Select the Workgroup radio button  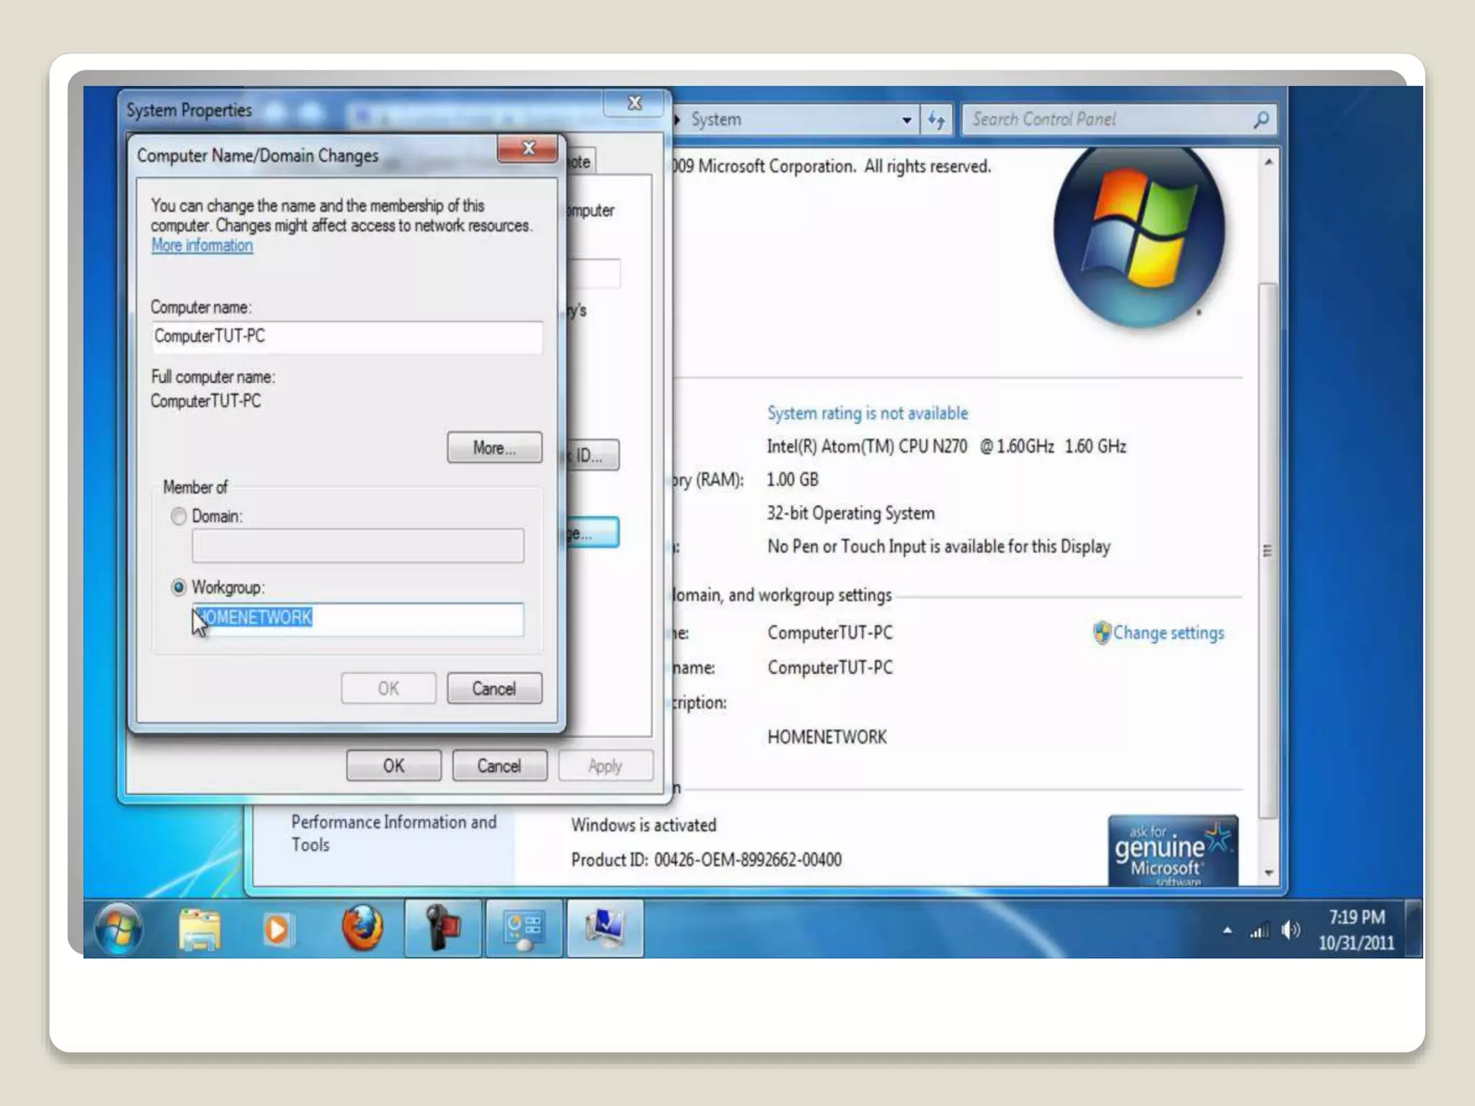(x=179, y=588)
